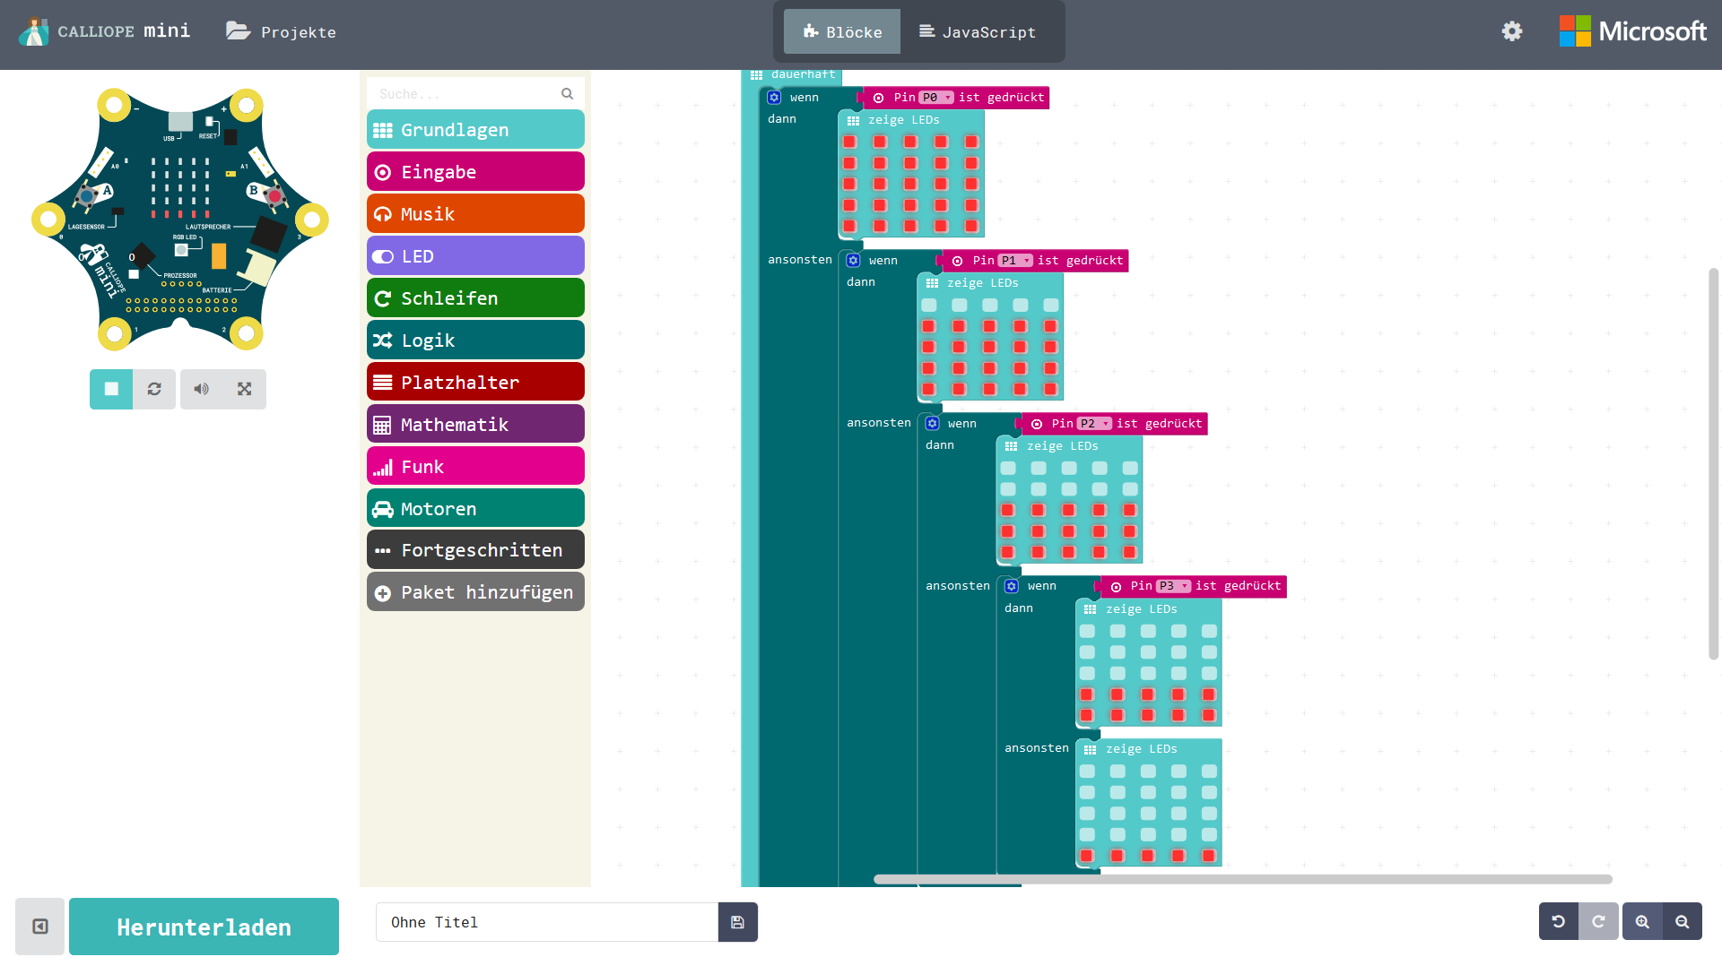The width and height of the screenshot is (1722, 957).
Task: Toggle bottom-right LED in last ansonsten LEDs block
Action: coord(1209,856)
